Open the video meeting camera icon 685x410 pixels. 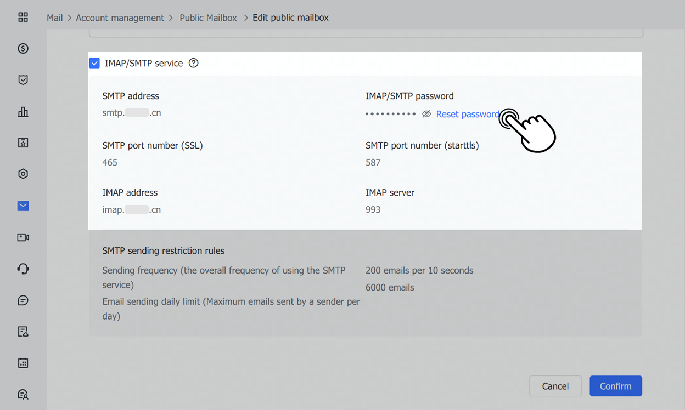click(23, 237)
